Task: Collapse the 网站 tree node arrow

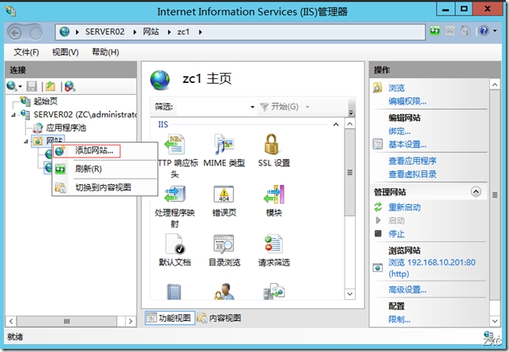Action: click(x=25, y=141)
